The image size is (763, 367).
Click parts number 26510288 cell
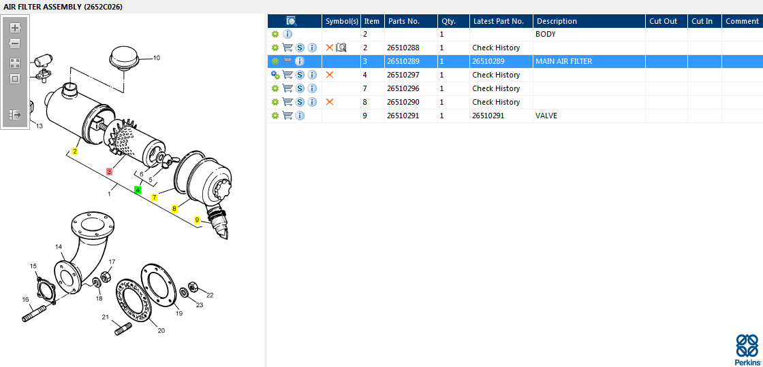tap(403, 48)
